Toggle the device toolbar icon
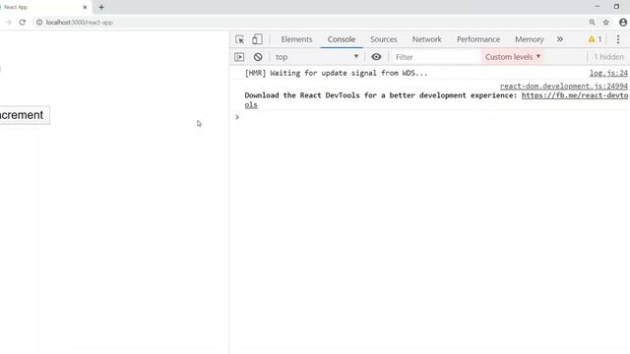Image resolution: width=630 pixels, height=354 pixels. pos(257,39)
